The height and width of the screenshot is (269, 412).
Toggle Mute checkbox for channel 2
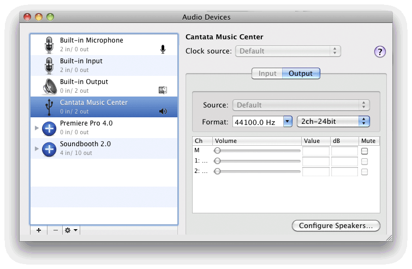pos(365,171)
